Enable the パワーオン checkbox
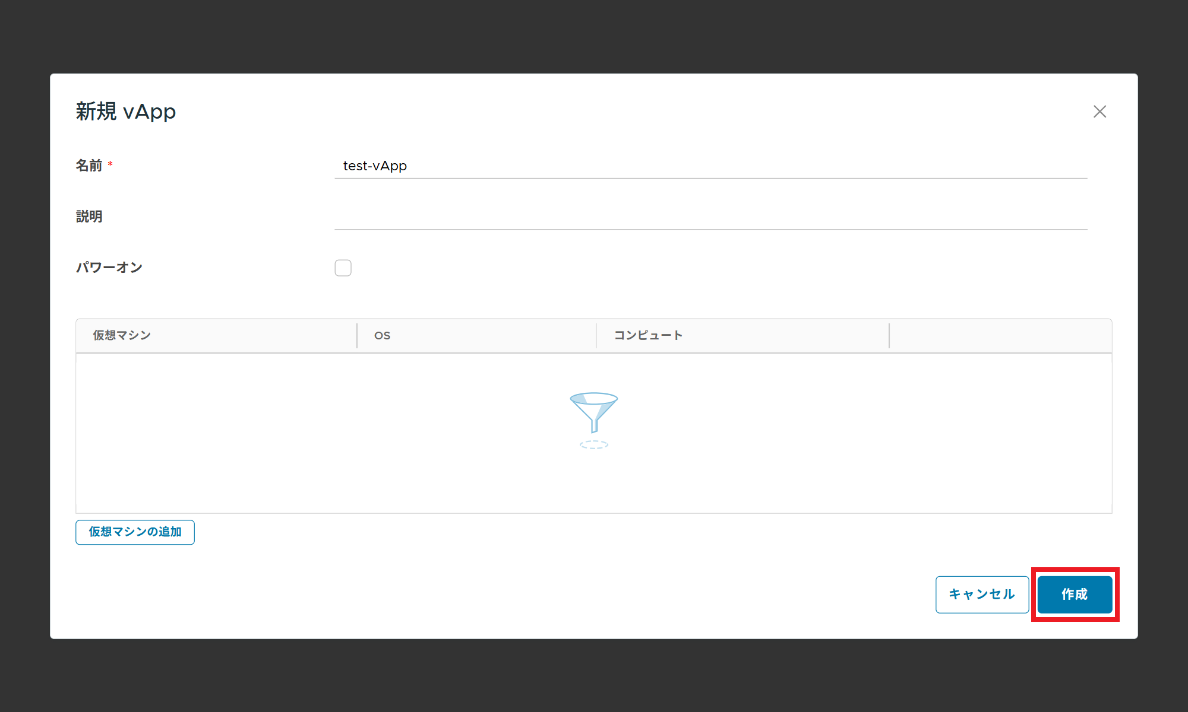 [343, 268]
